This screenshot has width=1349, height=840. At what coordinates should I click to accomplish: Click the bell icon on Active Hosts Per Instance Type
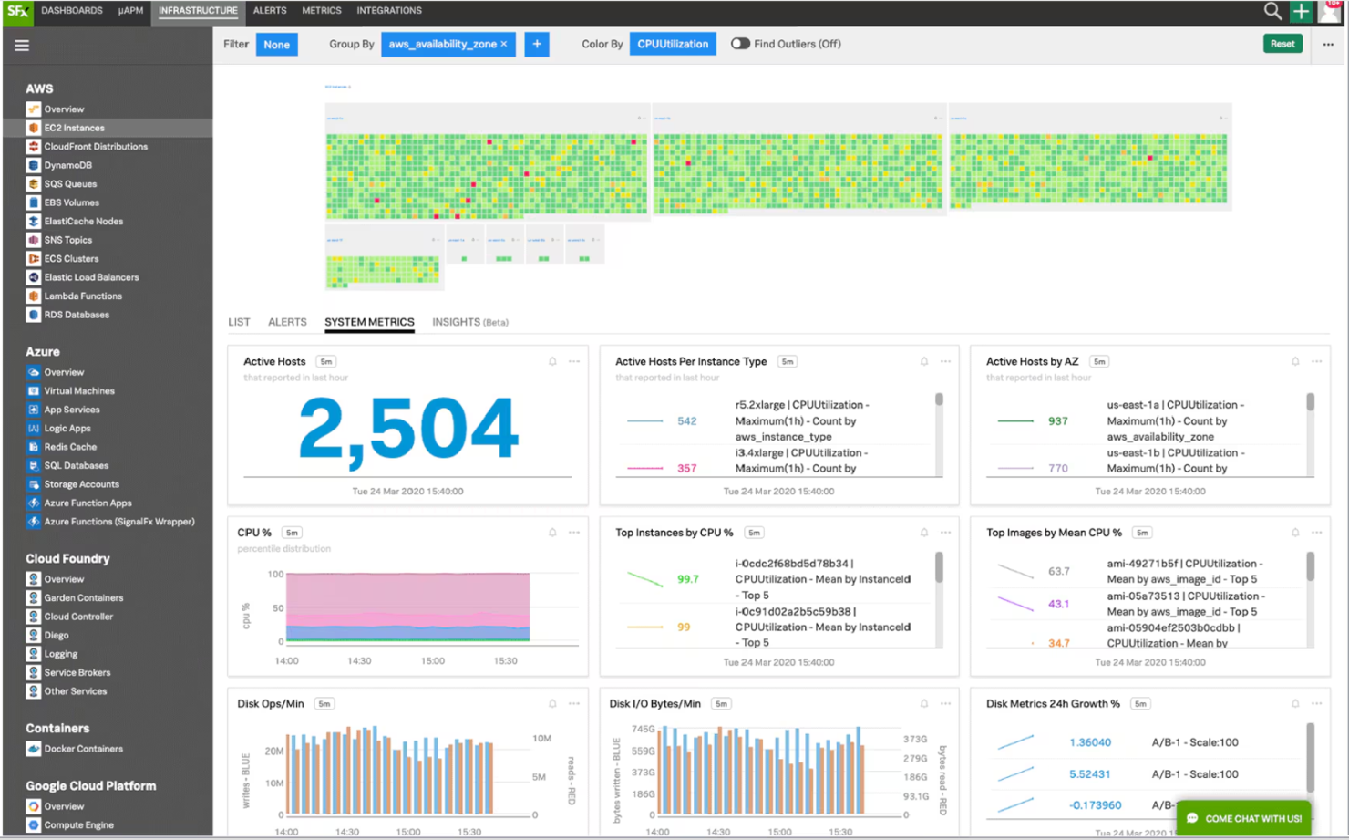click(x=924, y=361)
